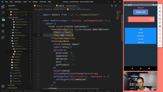Close second index.js in Open Editors

click(x=9, y=15)
